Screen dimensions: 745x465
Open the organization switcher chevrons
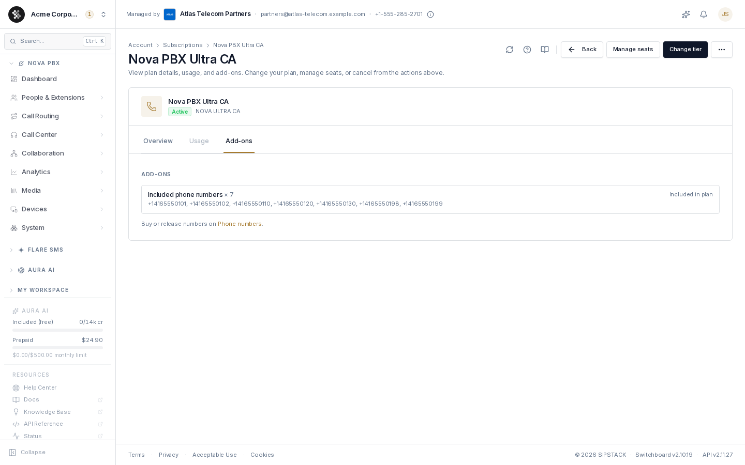coord(103,14)
